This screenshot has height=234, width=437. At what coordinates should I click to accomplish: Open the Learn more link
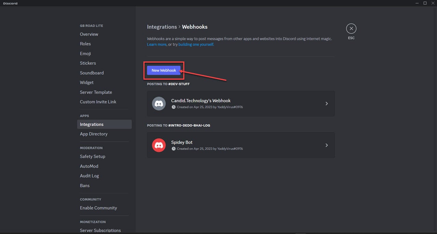point(156,44)
